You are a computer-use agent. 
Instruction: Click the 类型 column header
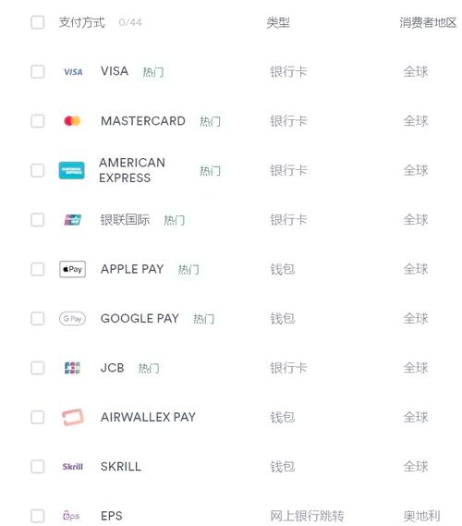(x=278, y=23)
